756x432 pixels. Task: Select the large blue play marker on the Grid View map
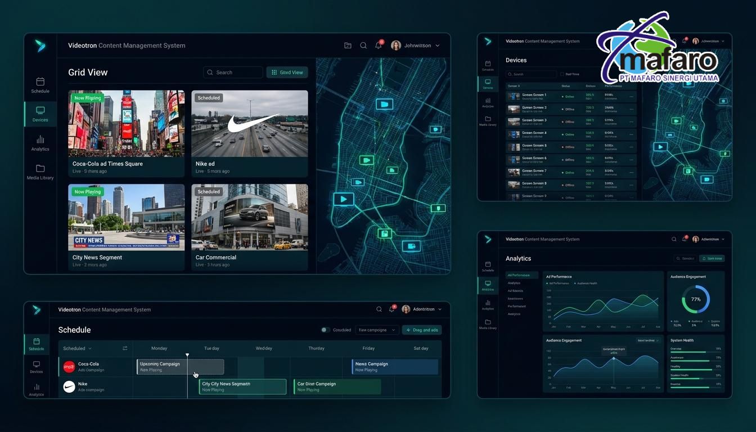click(343, 199)
